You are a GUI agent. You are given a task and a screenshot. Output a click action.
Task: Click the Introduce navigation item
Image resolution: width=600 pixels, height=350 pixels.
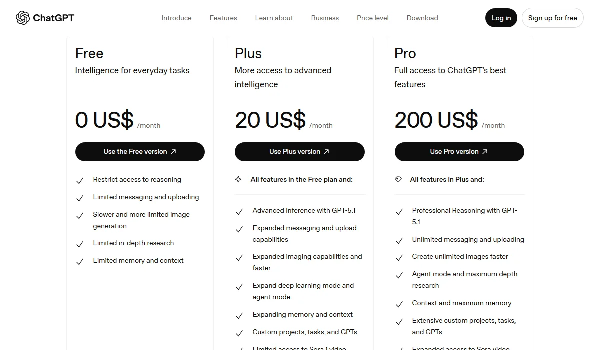click(176, 18)
